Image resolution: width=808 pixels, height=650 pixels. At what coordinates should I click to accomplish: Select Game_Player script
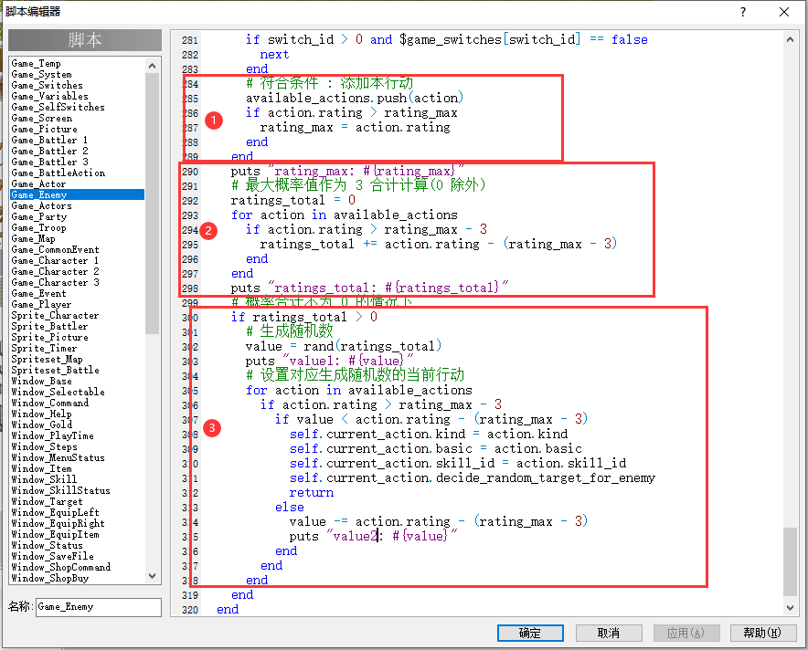41,304
